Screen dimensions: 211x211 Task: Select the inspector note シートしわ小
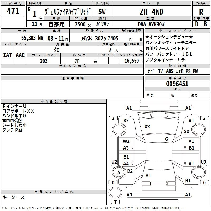click(15, 125)
